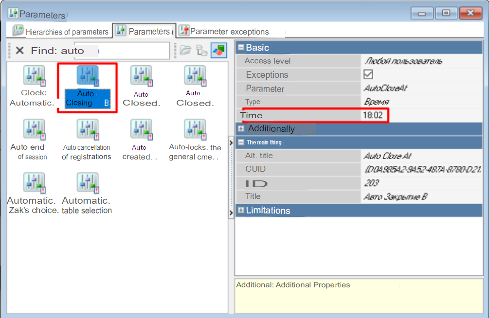Clear the search with the X button
Viewport: 489px width, 318px height.
tap(19, 51)
